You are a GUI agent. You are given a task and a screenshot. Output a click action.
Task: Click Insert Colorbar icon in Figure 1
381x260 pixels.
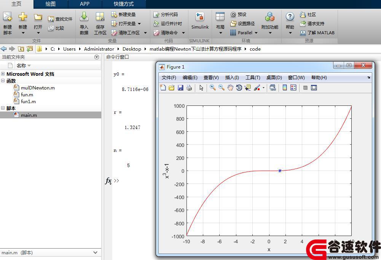(285, 88)
